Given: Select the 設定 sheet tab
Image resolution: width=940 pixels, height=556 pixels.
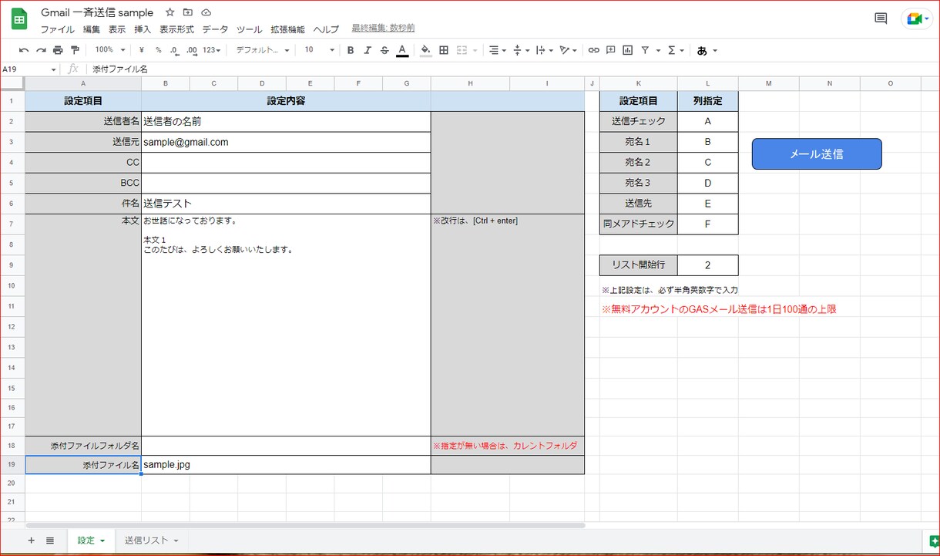Looking at the screenshot, I should 90,541.
